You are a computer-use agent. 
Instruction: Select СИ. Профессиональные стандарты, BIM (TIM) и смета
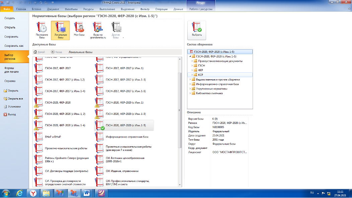click(124, 182)
